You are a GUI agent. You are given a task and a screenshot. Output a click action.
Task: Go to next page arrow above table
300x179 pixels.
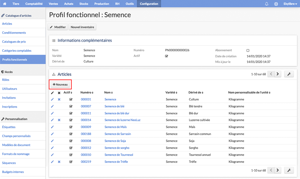[x=277, y=74]
